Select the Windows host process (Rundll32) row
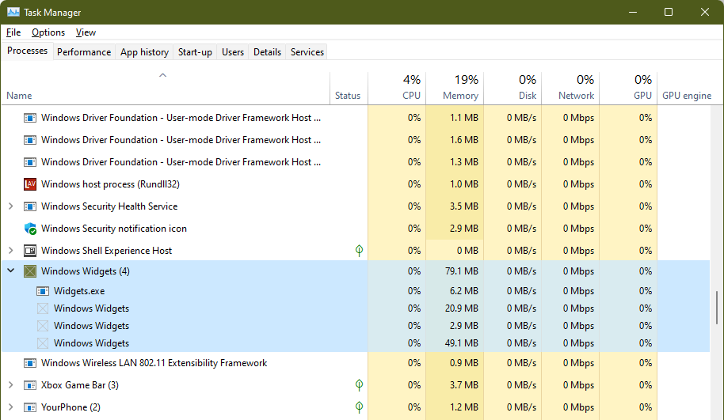Image resolution: width=724 pixels, height=420 pixels. point(356,184)
